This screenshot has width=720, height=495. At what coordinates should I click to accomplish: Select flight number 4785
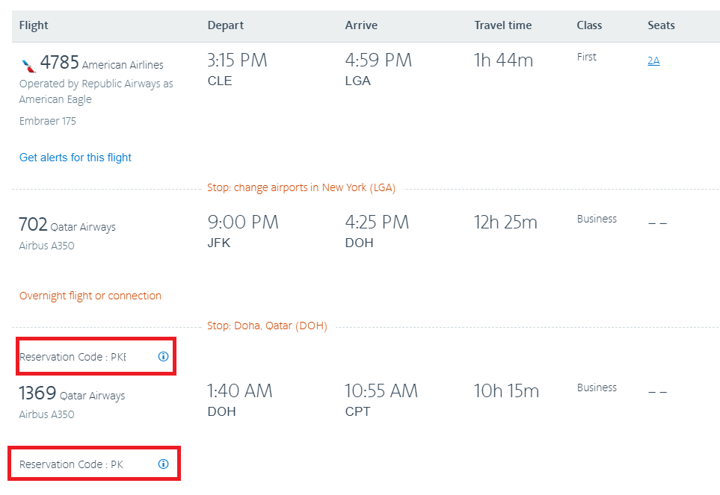(x=60, y=62)
